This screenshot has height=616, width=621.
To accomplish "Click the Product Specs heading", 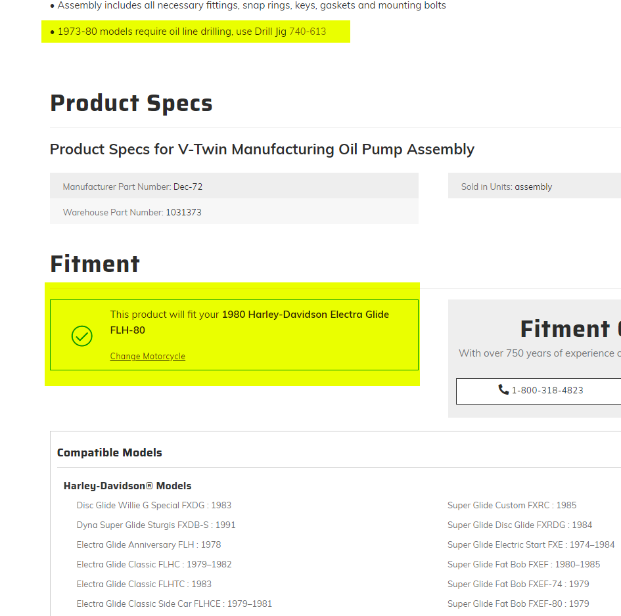I will click(x=131, y=103).
